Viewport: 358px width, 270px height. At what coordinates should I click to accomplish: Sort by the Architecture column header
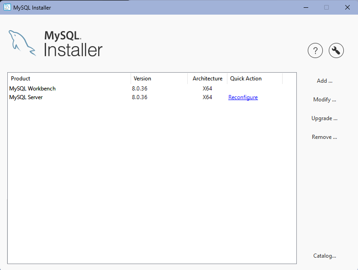pyautogui.click(x=207, y=79)
